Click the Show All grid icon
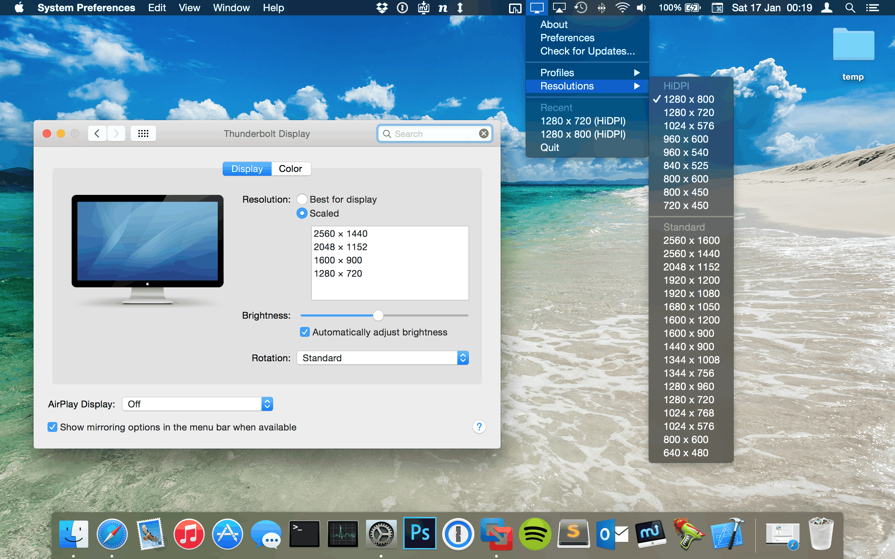The image size is (895, 559). pyautogui.click(x=143, y=133)
